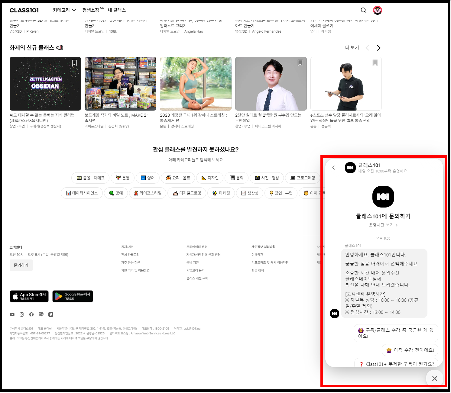The height and width of the screenshot is (393, 451).
Task: Bookmark the e스포츠 물리치료사 class
Action: click(x=375, y=63)
